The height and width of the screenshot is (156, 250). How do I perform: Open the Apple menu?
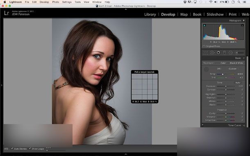5,2
